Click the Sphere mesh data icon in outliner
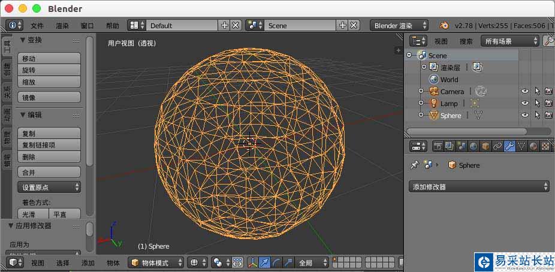555x272 pixels. [x=478, y=115]
